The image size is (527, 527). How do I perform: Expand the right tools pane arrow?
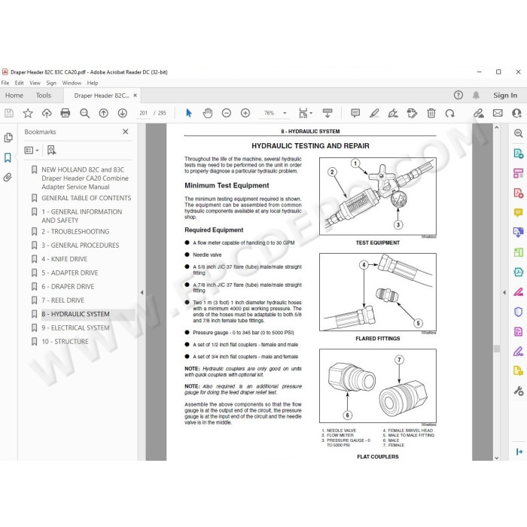click(x=504, y=292)
